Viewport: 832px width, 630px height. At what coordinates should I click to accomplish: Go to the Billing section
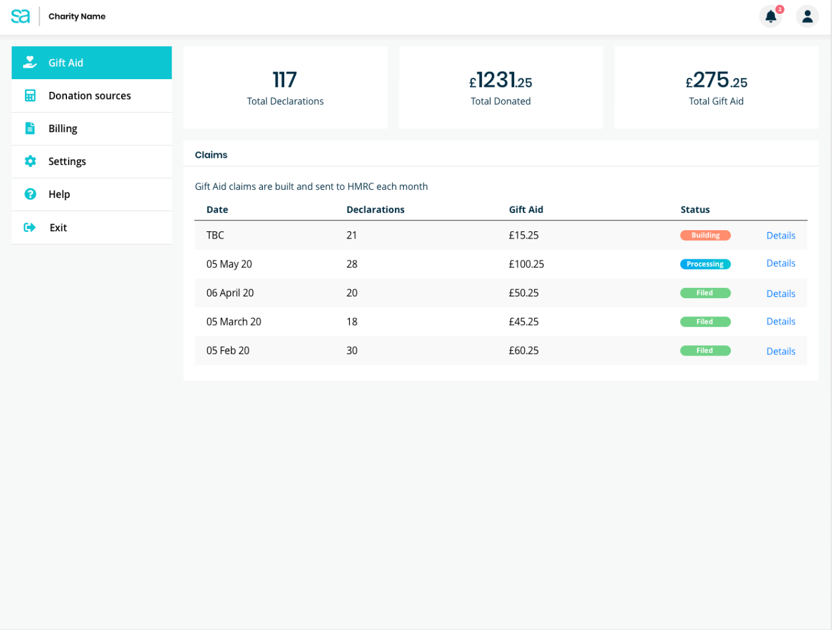[x=63, y=128]
